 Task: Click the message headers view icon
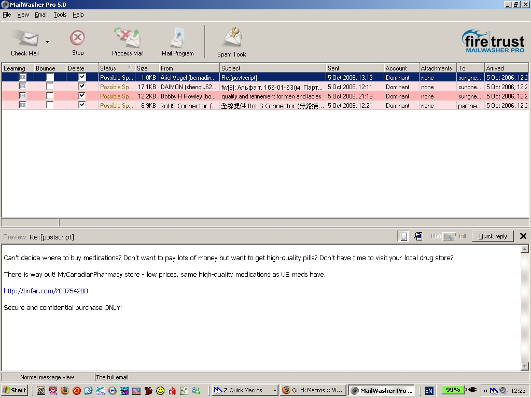[418, 236]
